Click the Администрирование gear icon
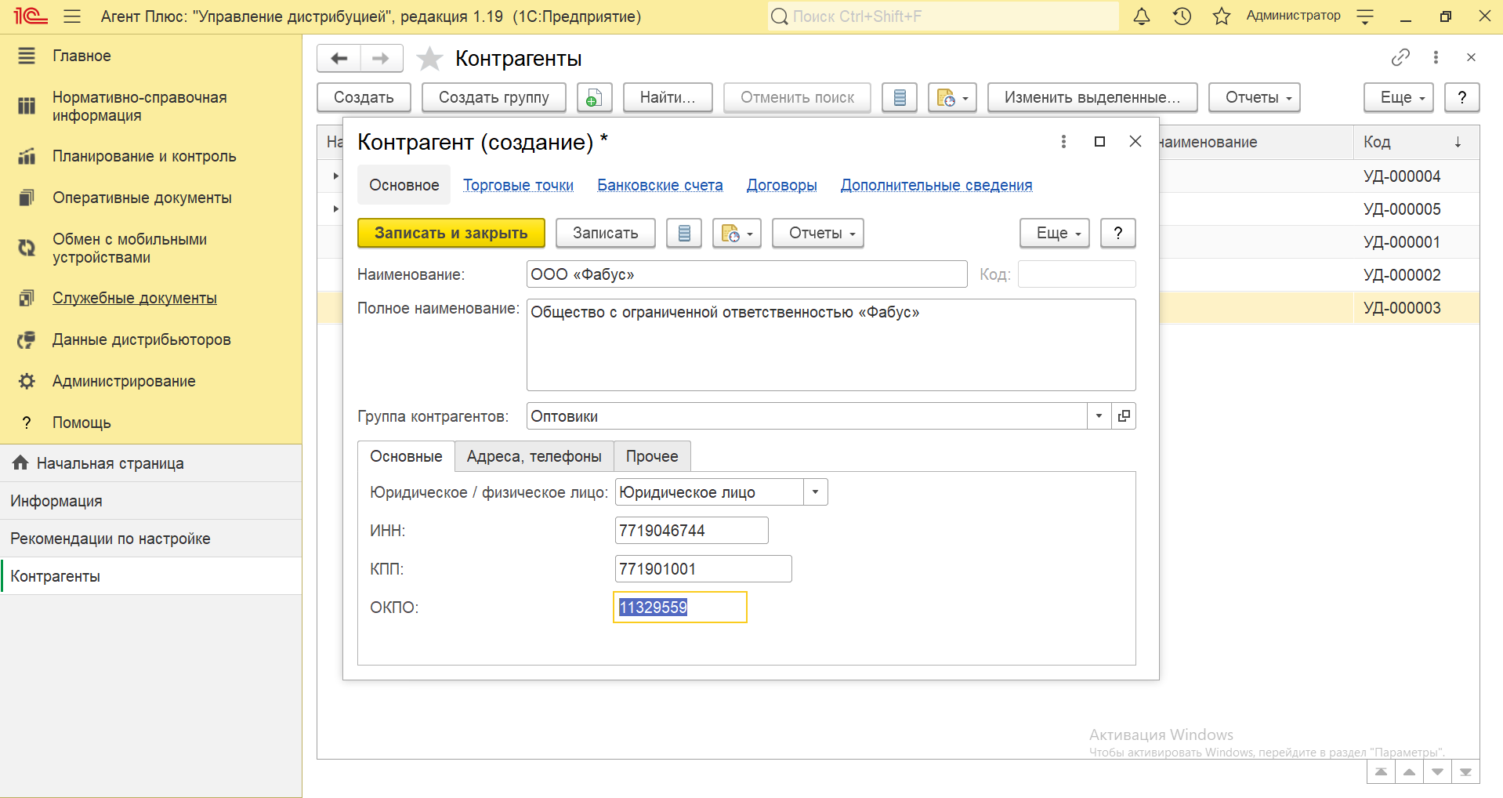Viewport: 1503px width, 798px height. [x=27, y=381]
